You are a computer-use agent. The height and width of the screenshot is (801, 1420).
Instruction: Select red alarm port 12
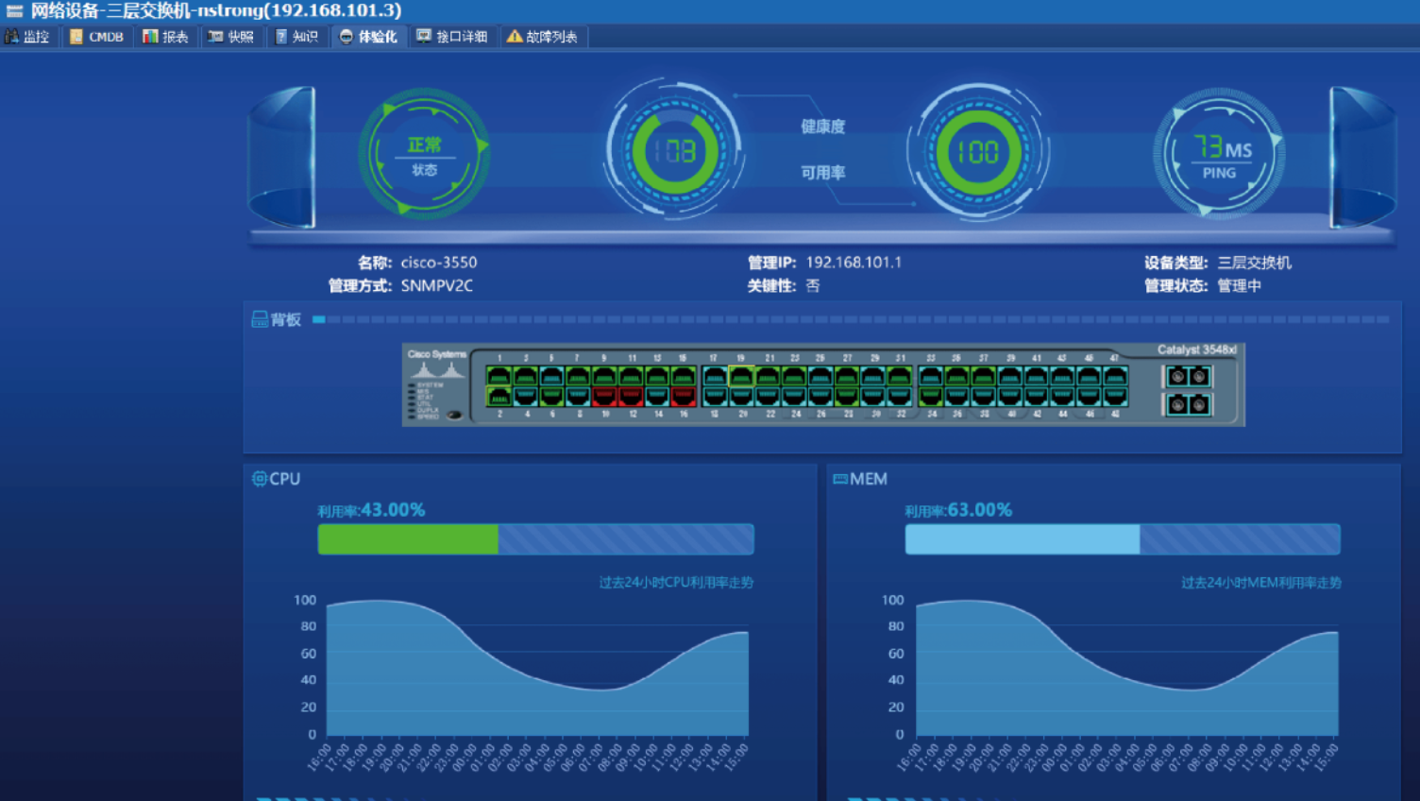click(x=631, y=397)
